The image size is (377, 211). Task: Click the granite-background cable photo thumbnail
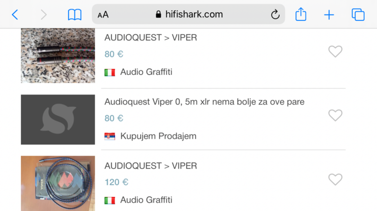coord(58,55)
